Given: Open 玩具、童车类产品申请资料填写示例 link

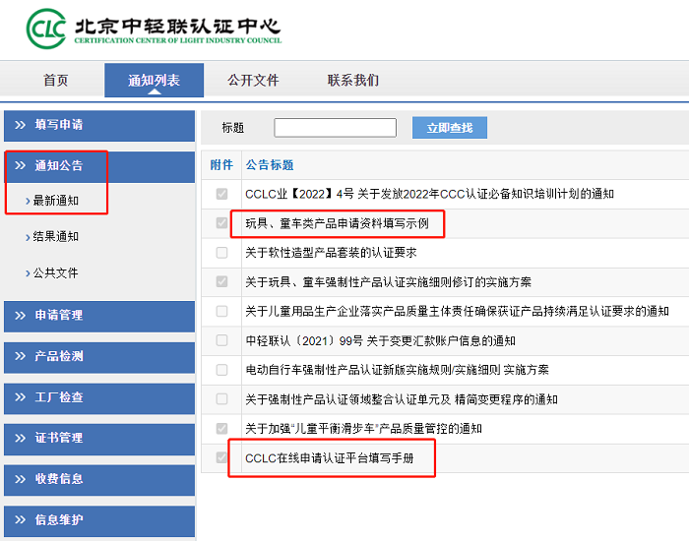Looking at the screenshot, I should pyautogui.click(x=337, y=223).
